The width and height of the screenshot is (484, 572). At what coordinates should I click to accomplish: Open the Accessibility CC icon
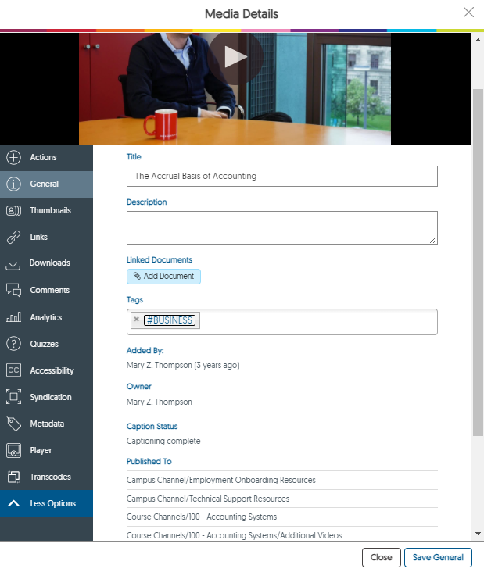pyautogui.click(x=13, y=370)
